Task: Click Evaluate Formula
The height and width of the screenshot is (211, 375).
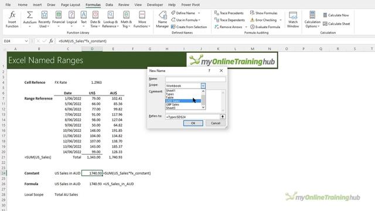Action: pos(265,27)
